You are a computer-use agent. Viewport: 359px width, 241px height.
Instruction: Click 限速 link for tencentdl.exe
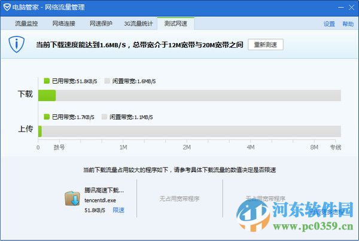click(118, 210)
